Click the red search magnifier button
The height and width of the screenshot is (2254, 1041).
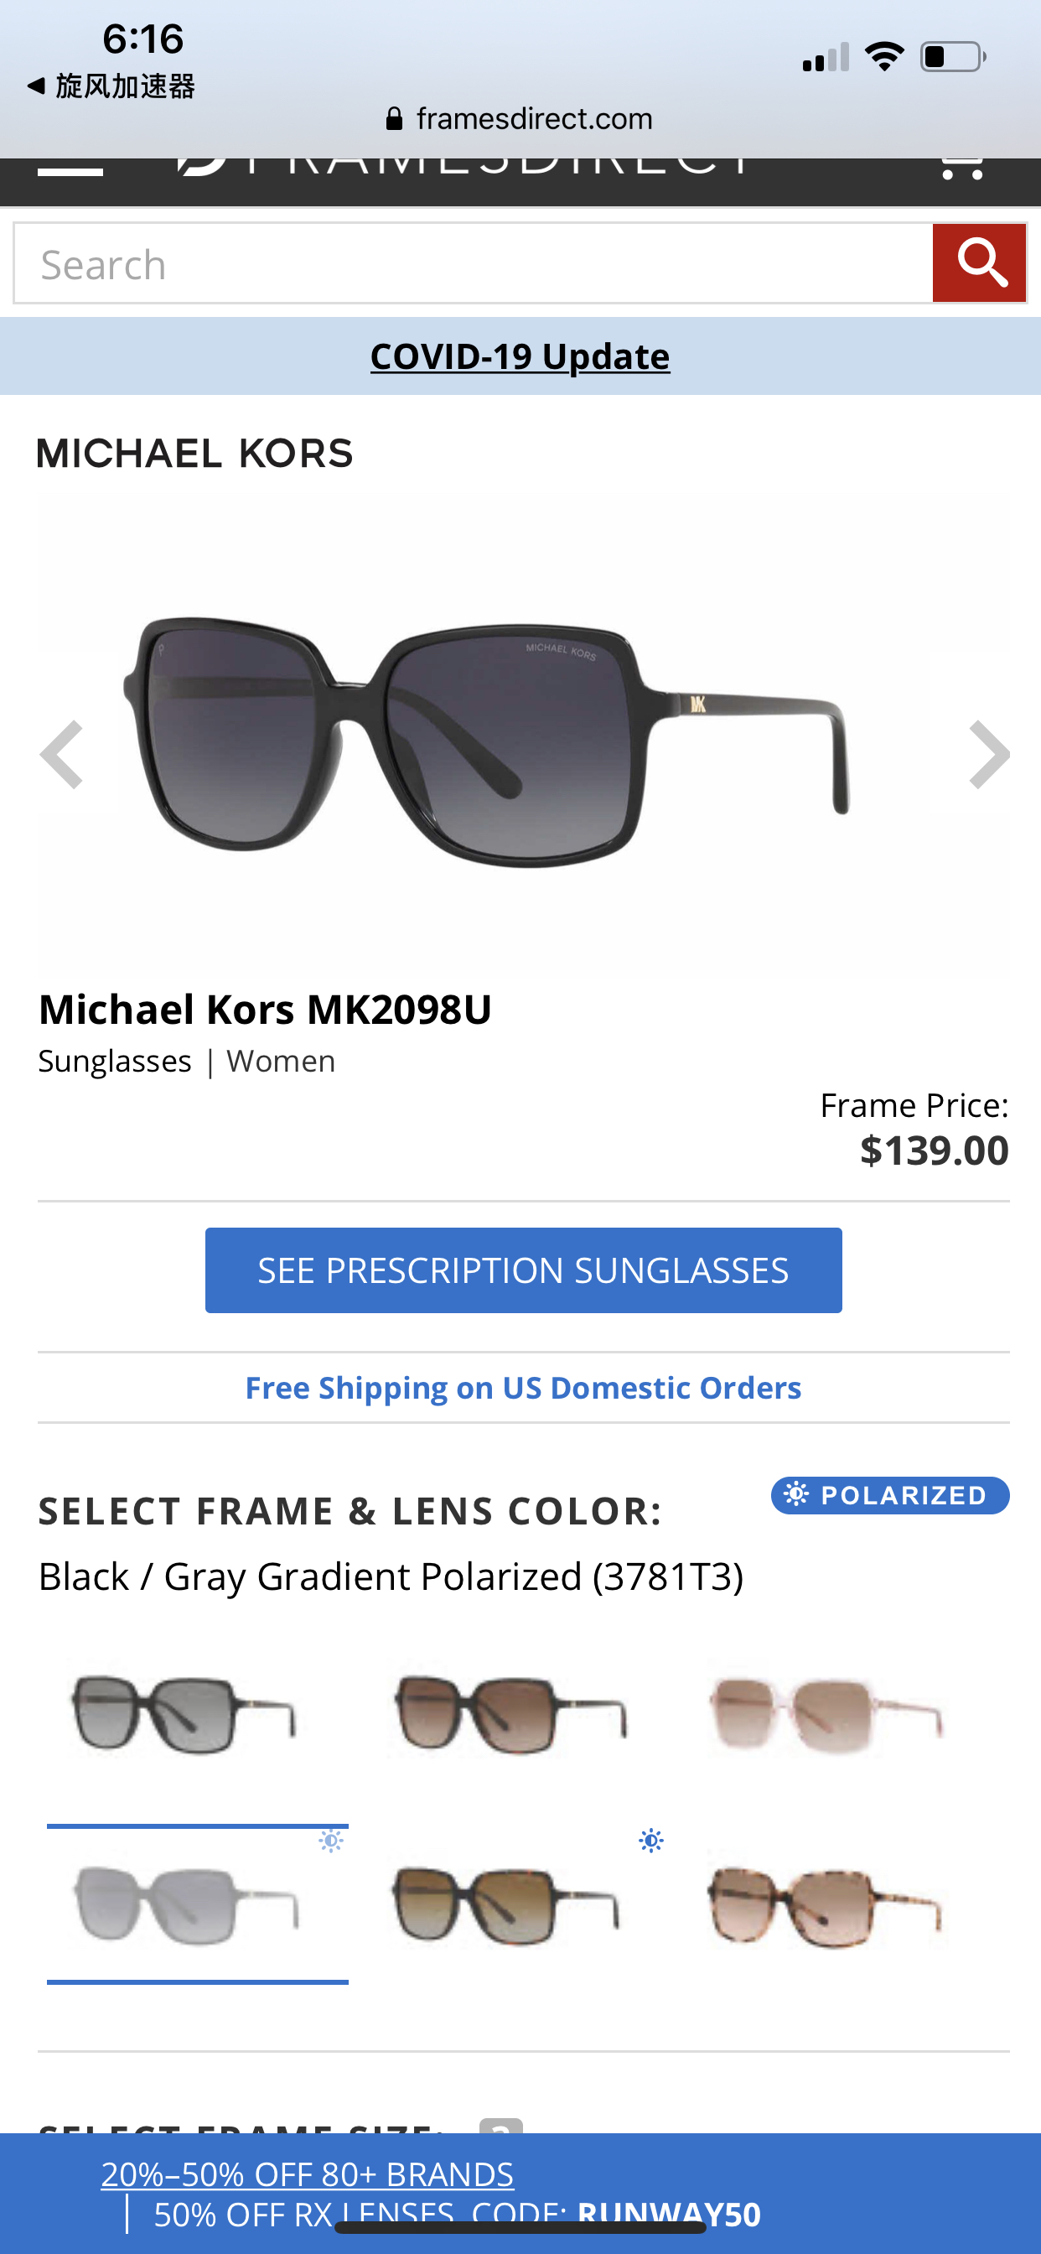(979, 263)
